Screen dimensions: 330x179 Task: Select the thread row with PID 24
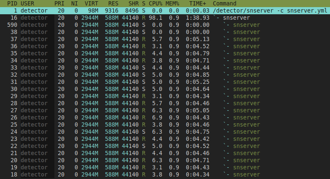(x=165, y=132)
